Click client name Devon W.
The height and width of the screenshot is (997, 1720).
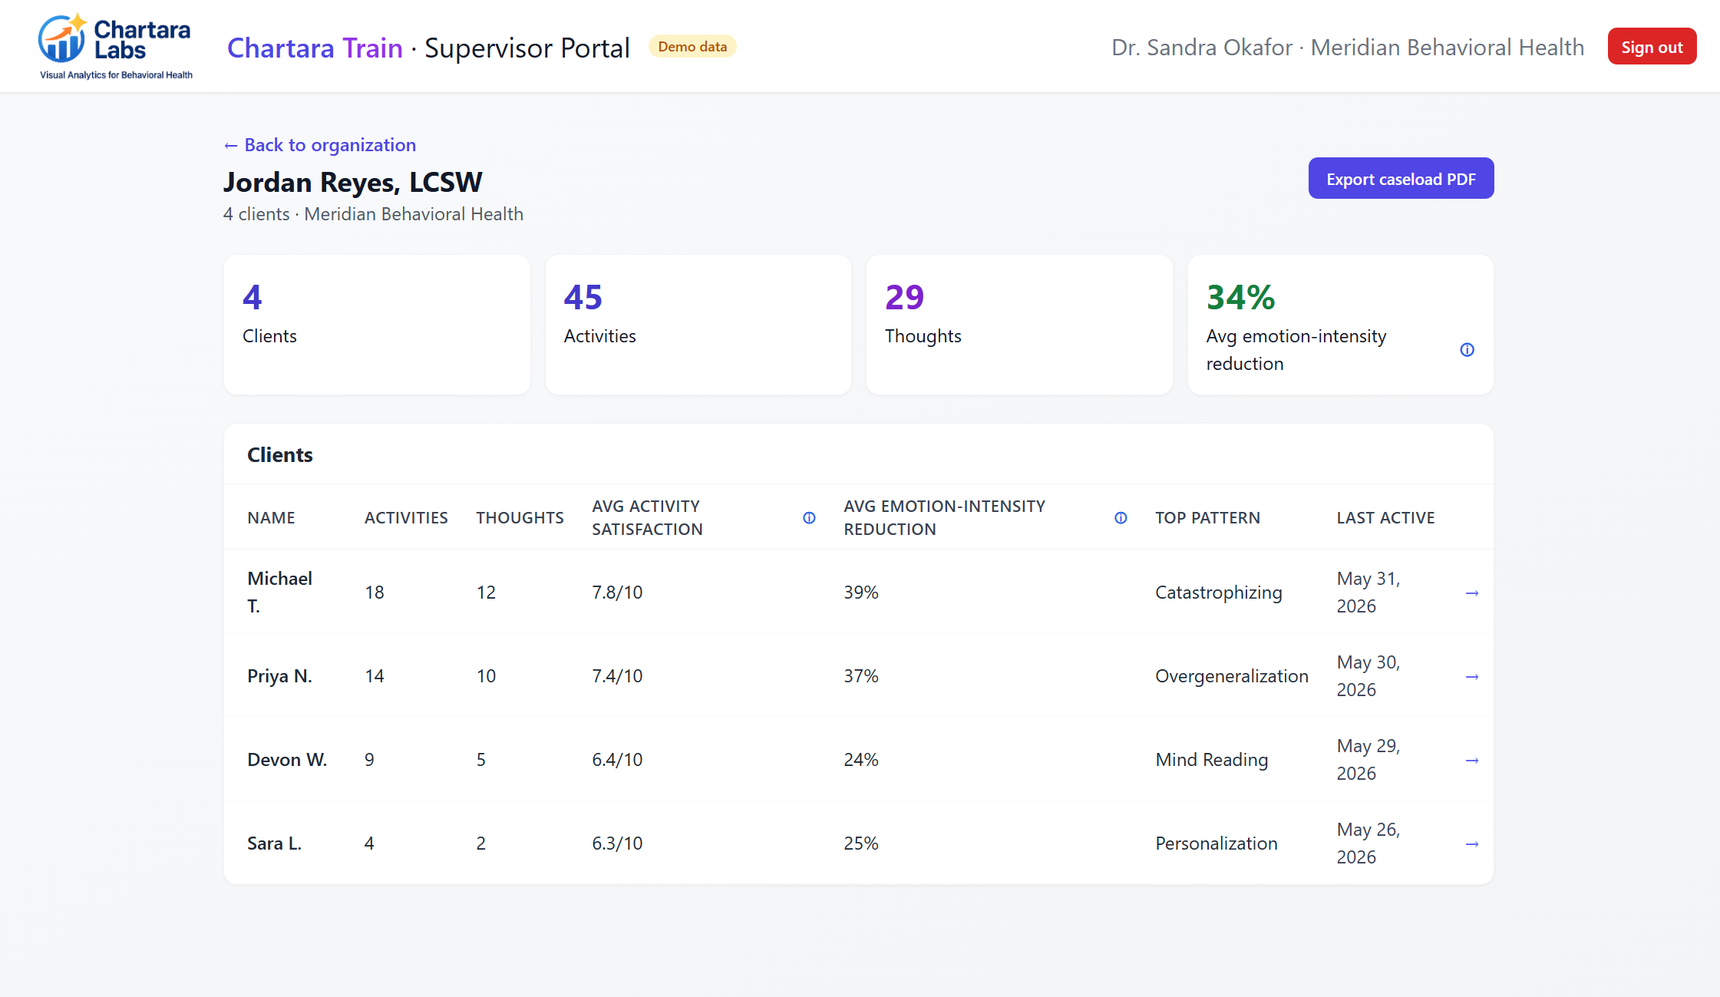point(287,760)
